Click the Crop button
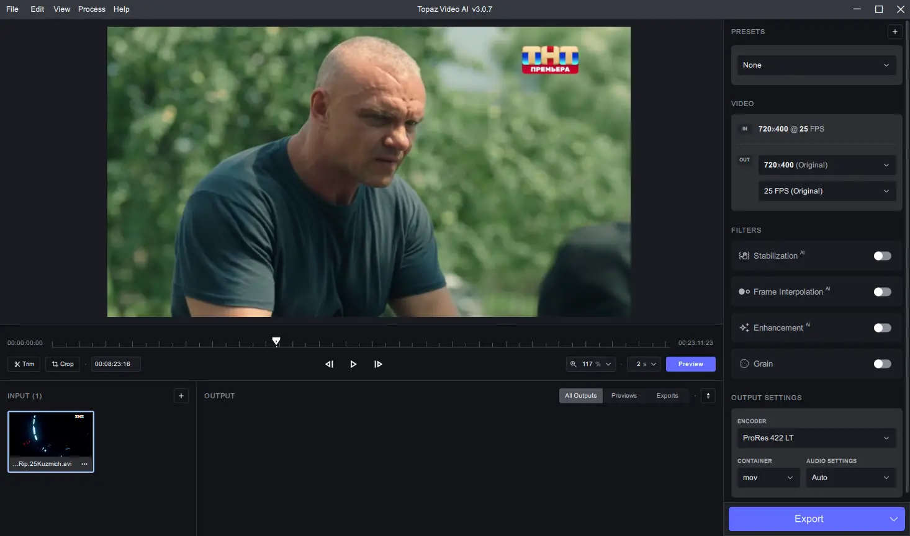The height and width of the screenshot is (536, 910). [x=63, y=364]
